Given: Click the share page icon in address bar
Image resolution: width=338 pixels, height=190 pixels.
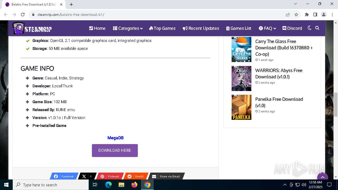Looking at the screenshot, I should 288,15.
